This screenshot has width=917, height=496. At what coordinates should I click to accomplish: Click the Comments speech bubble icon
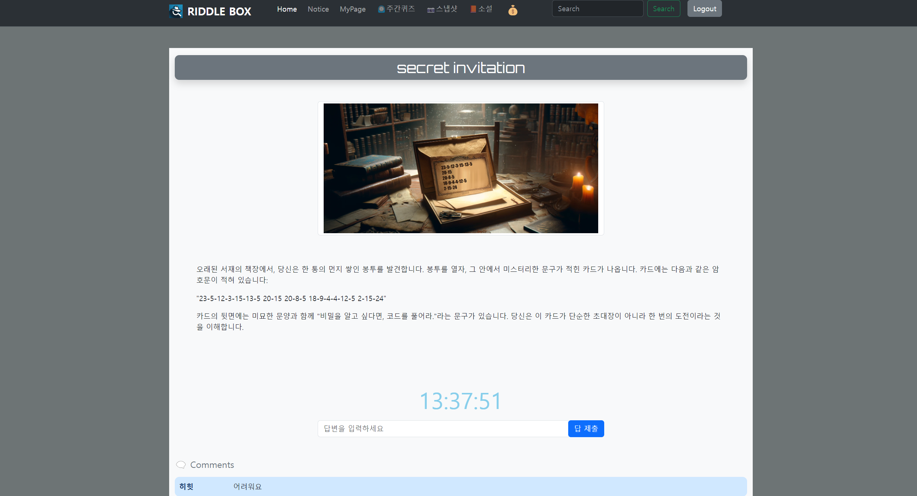(181, 465)
